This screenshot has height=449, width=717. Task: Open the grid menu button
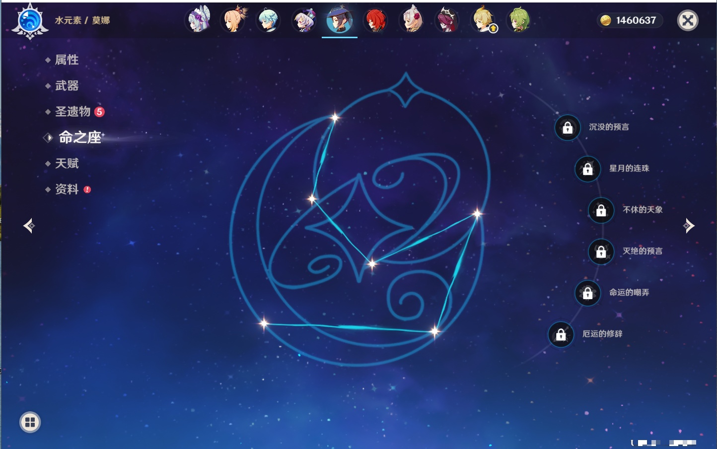(x=30, y=422)
